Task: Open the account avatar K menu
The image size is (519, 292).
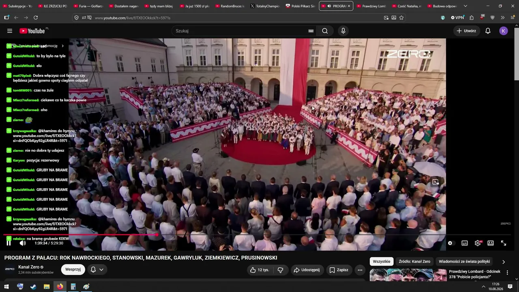Action: coord(504,31)
